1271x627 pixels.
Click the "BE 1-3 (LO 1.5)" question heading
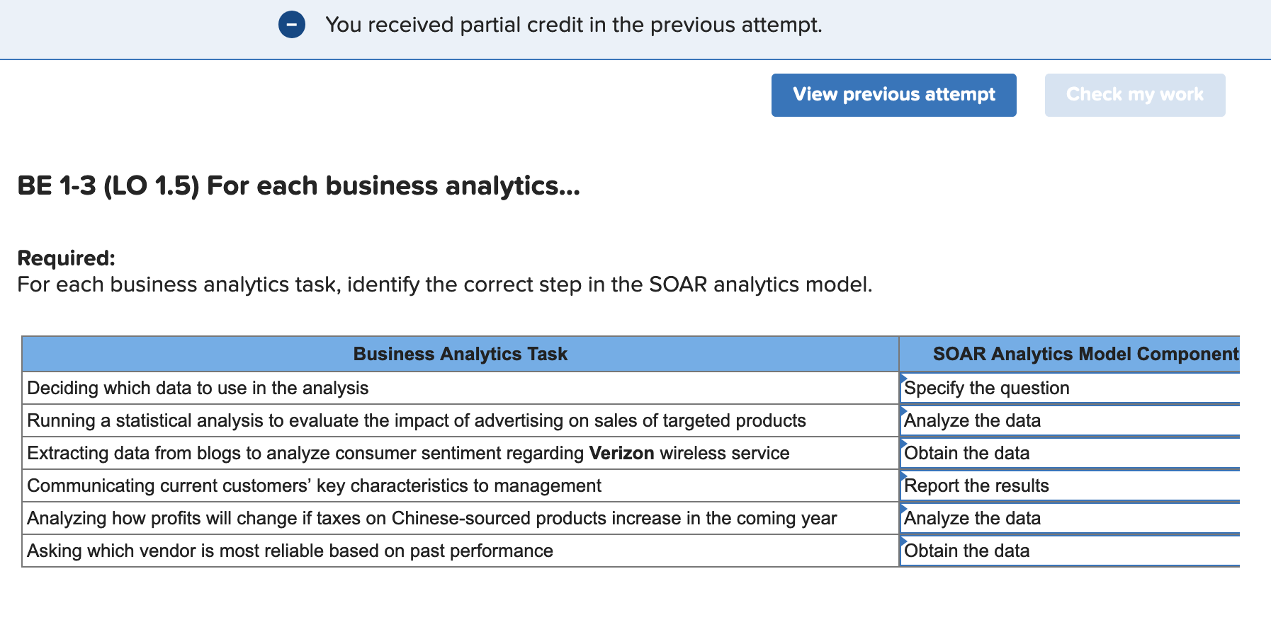tap(298, 185)
